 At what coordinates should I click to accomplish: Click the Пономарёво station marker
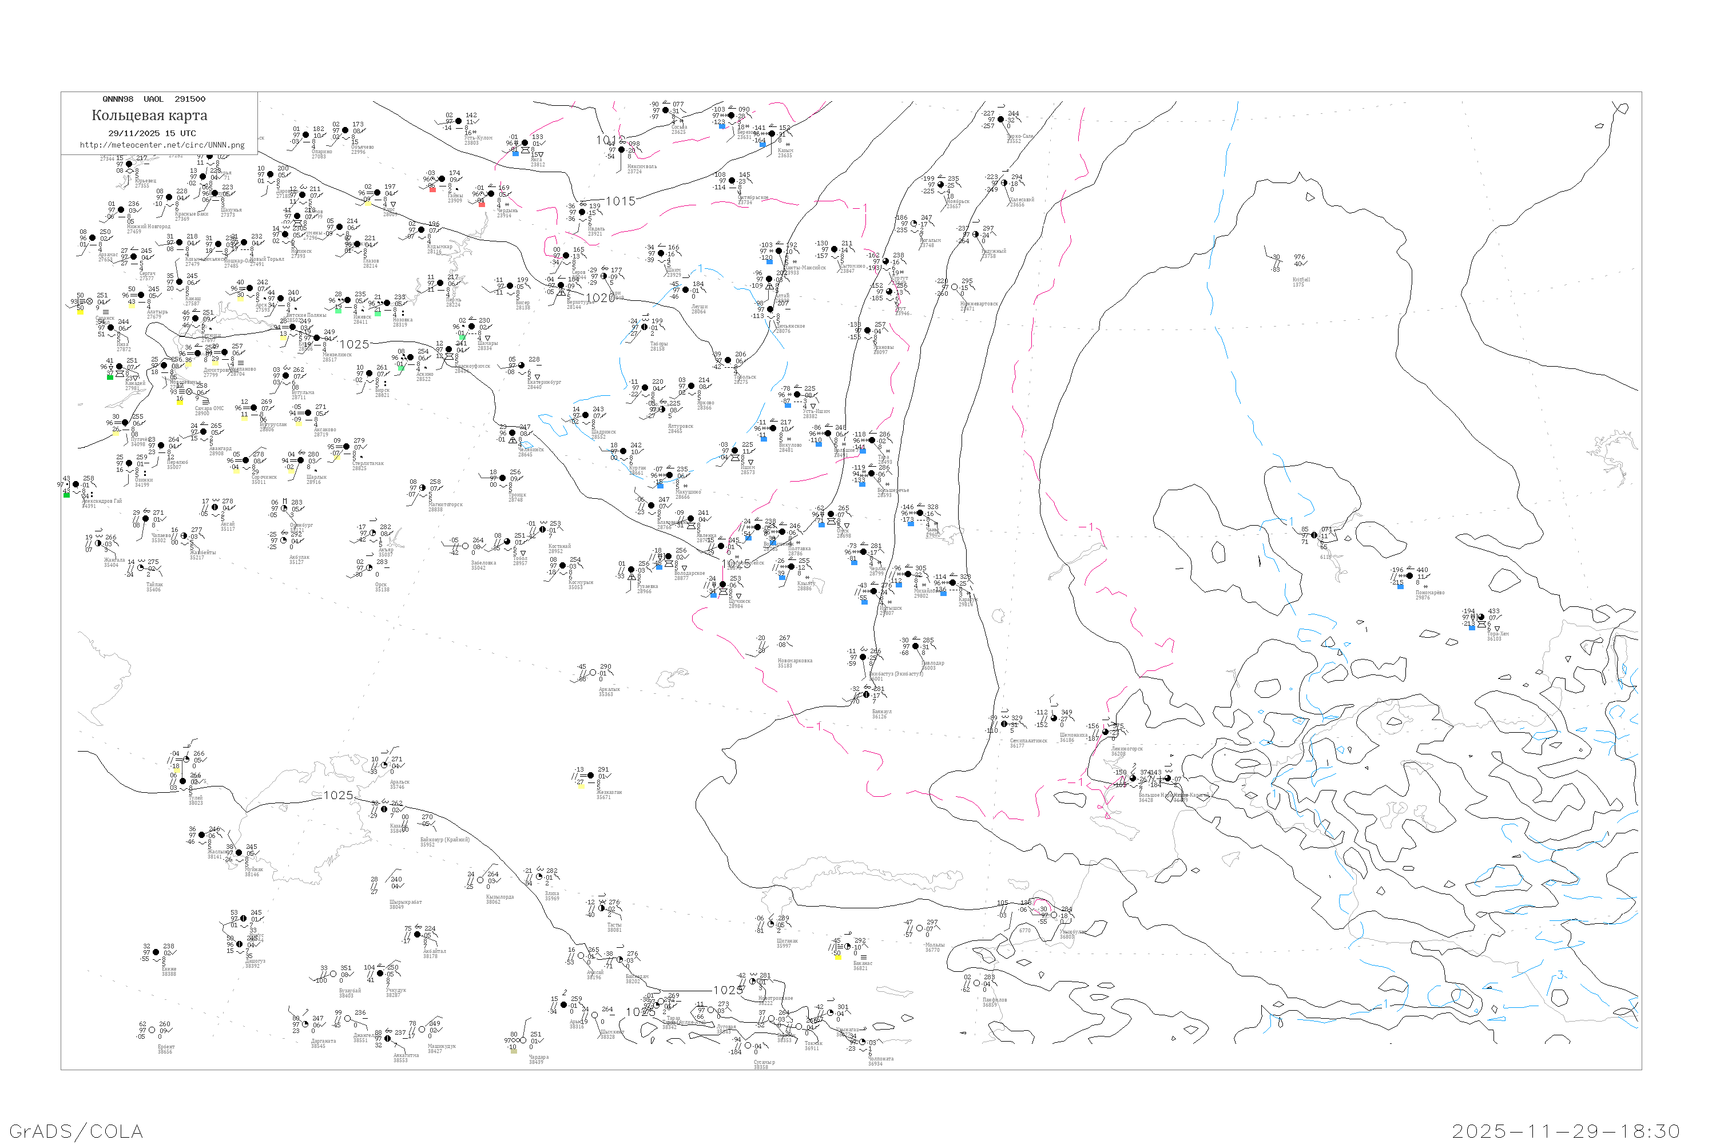[1409, 577]
